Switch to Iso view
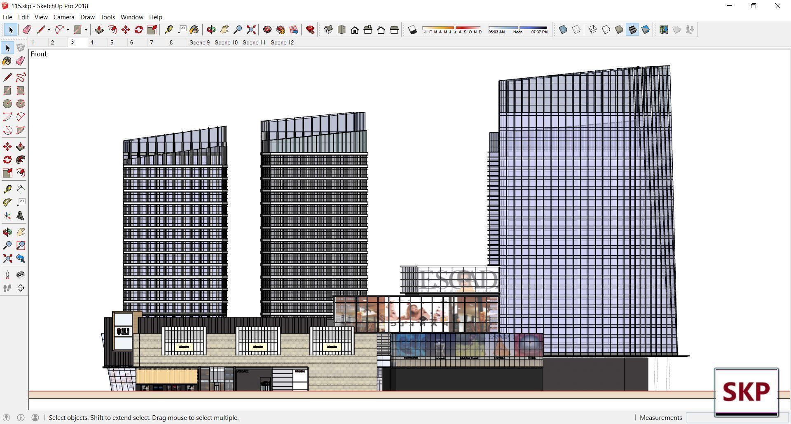 (328, 30)
